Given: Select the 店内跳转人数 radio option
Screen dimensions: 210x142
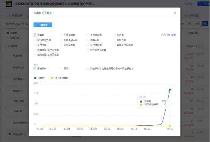Looking at the screenshot, I should (35, 40).
